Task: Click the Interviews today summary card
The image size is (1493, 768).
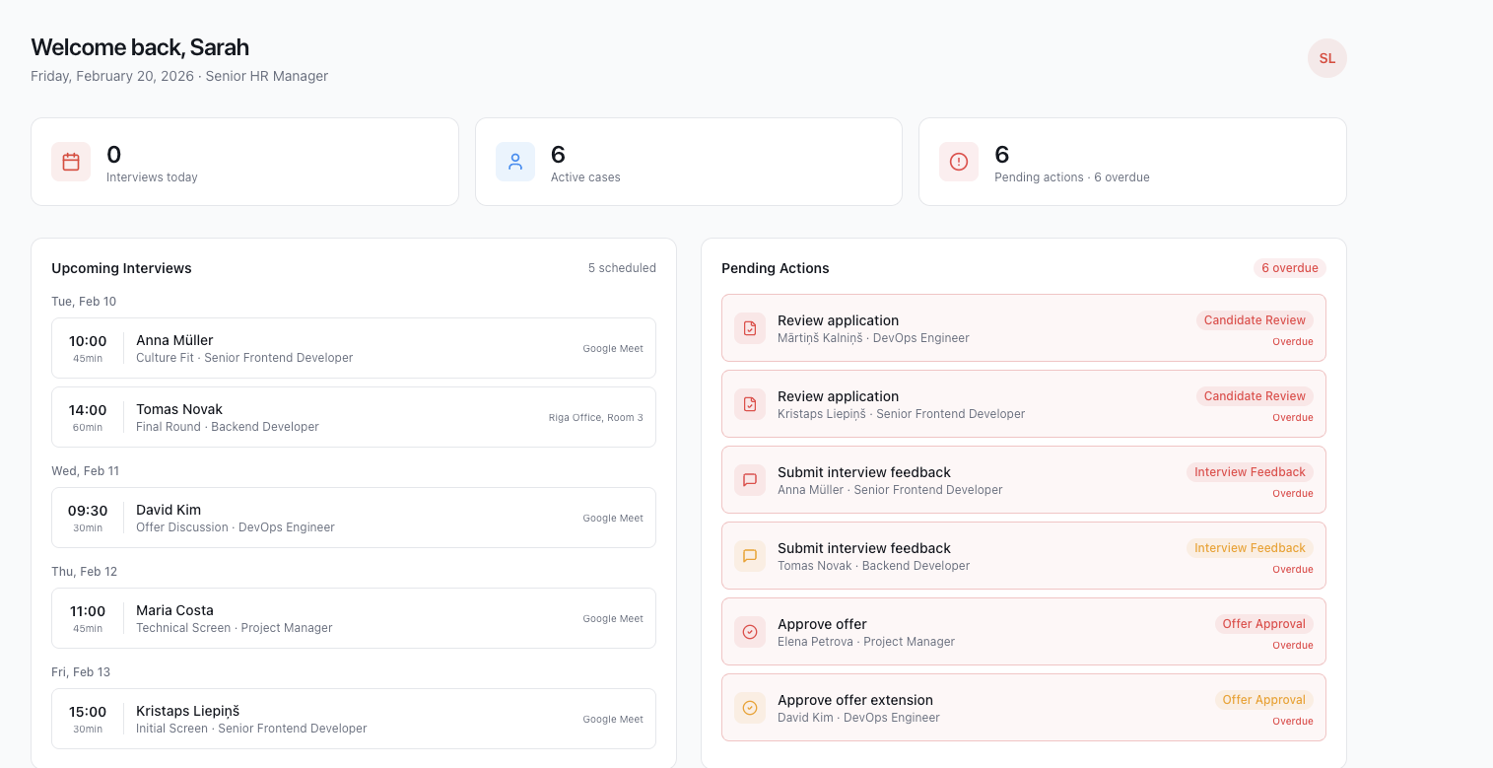Action: (x=244, y=162)
